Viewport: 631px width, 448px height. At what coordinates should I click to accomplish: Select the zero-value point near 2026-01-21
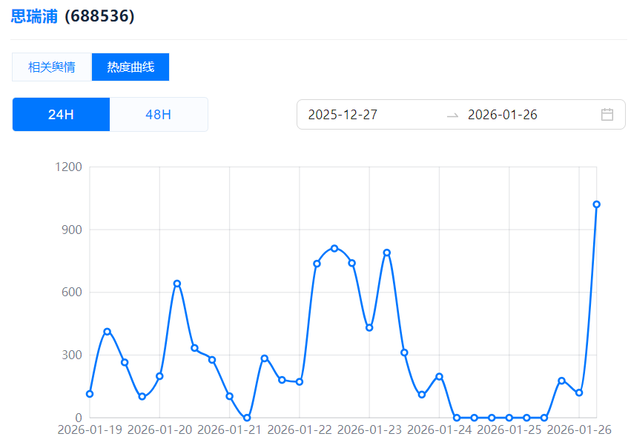[247, 418]
